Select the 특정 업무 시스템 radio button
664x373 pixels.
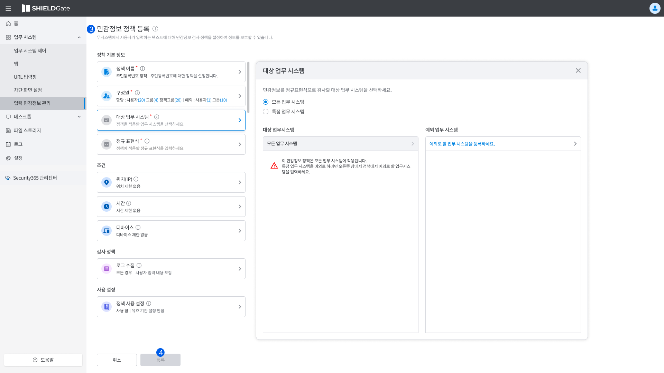pos(266,112)
